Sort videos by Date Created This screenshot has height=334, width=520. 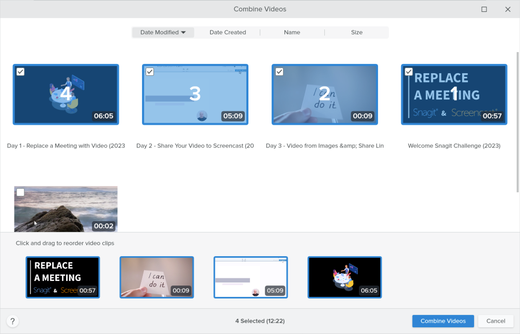tap(228, 32)
